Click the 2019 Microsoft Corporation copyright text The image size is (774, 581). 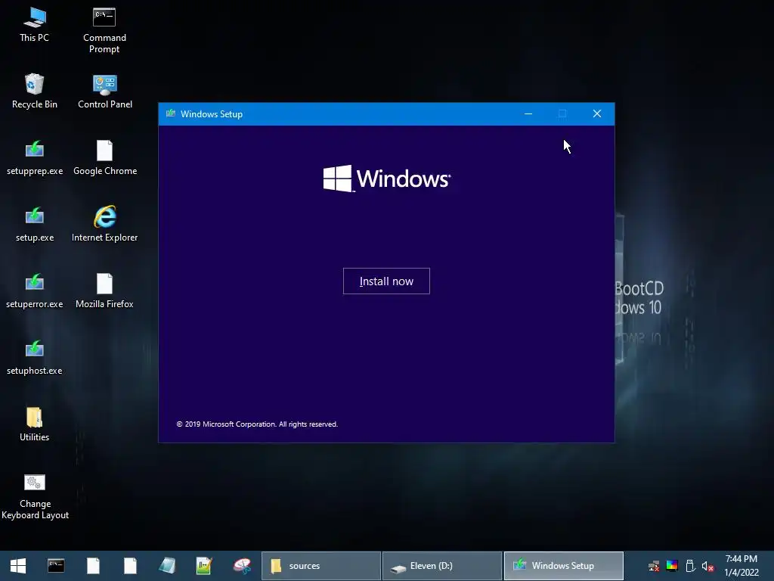(x=257, y=424)
